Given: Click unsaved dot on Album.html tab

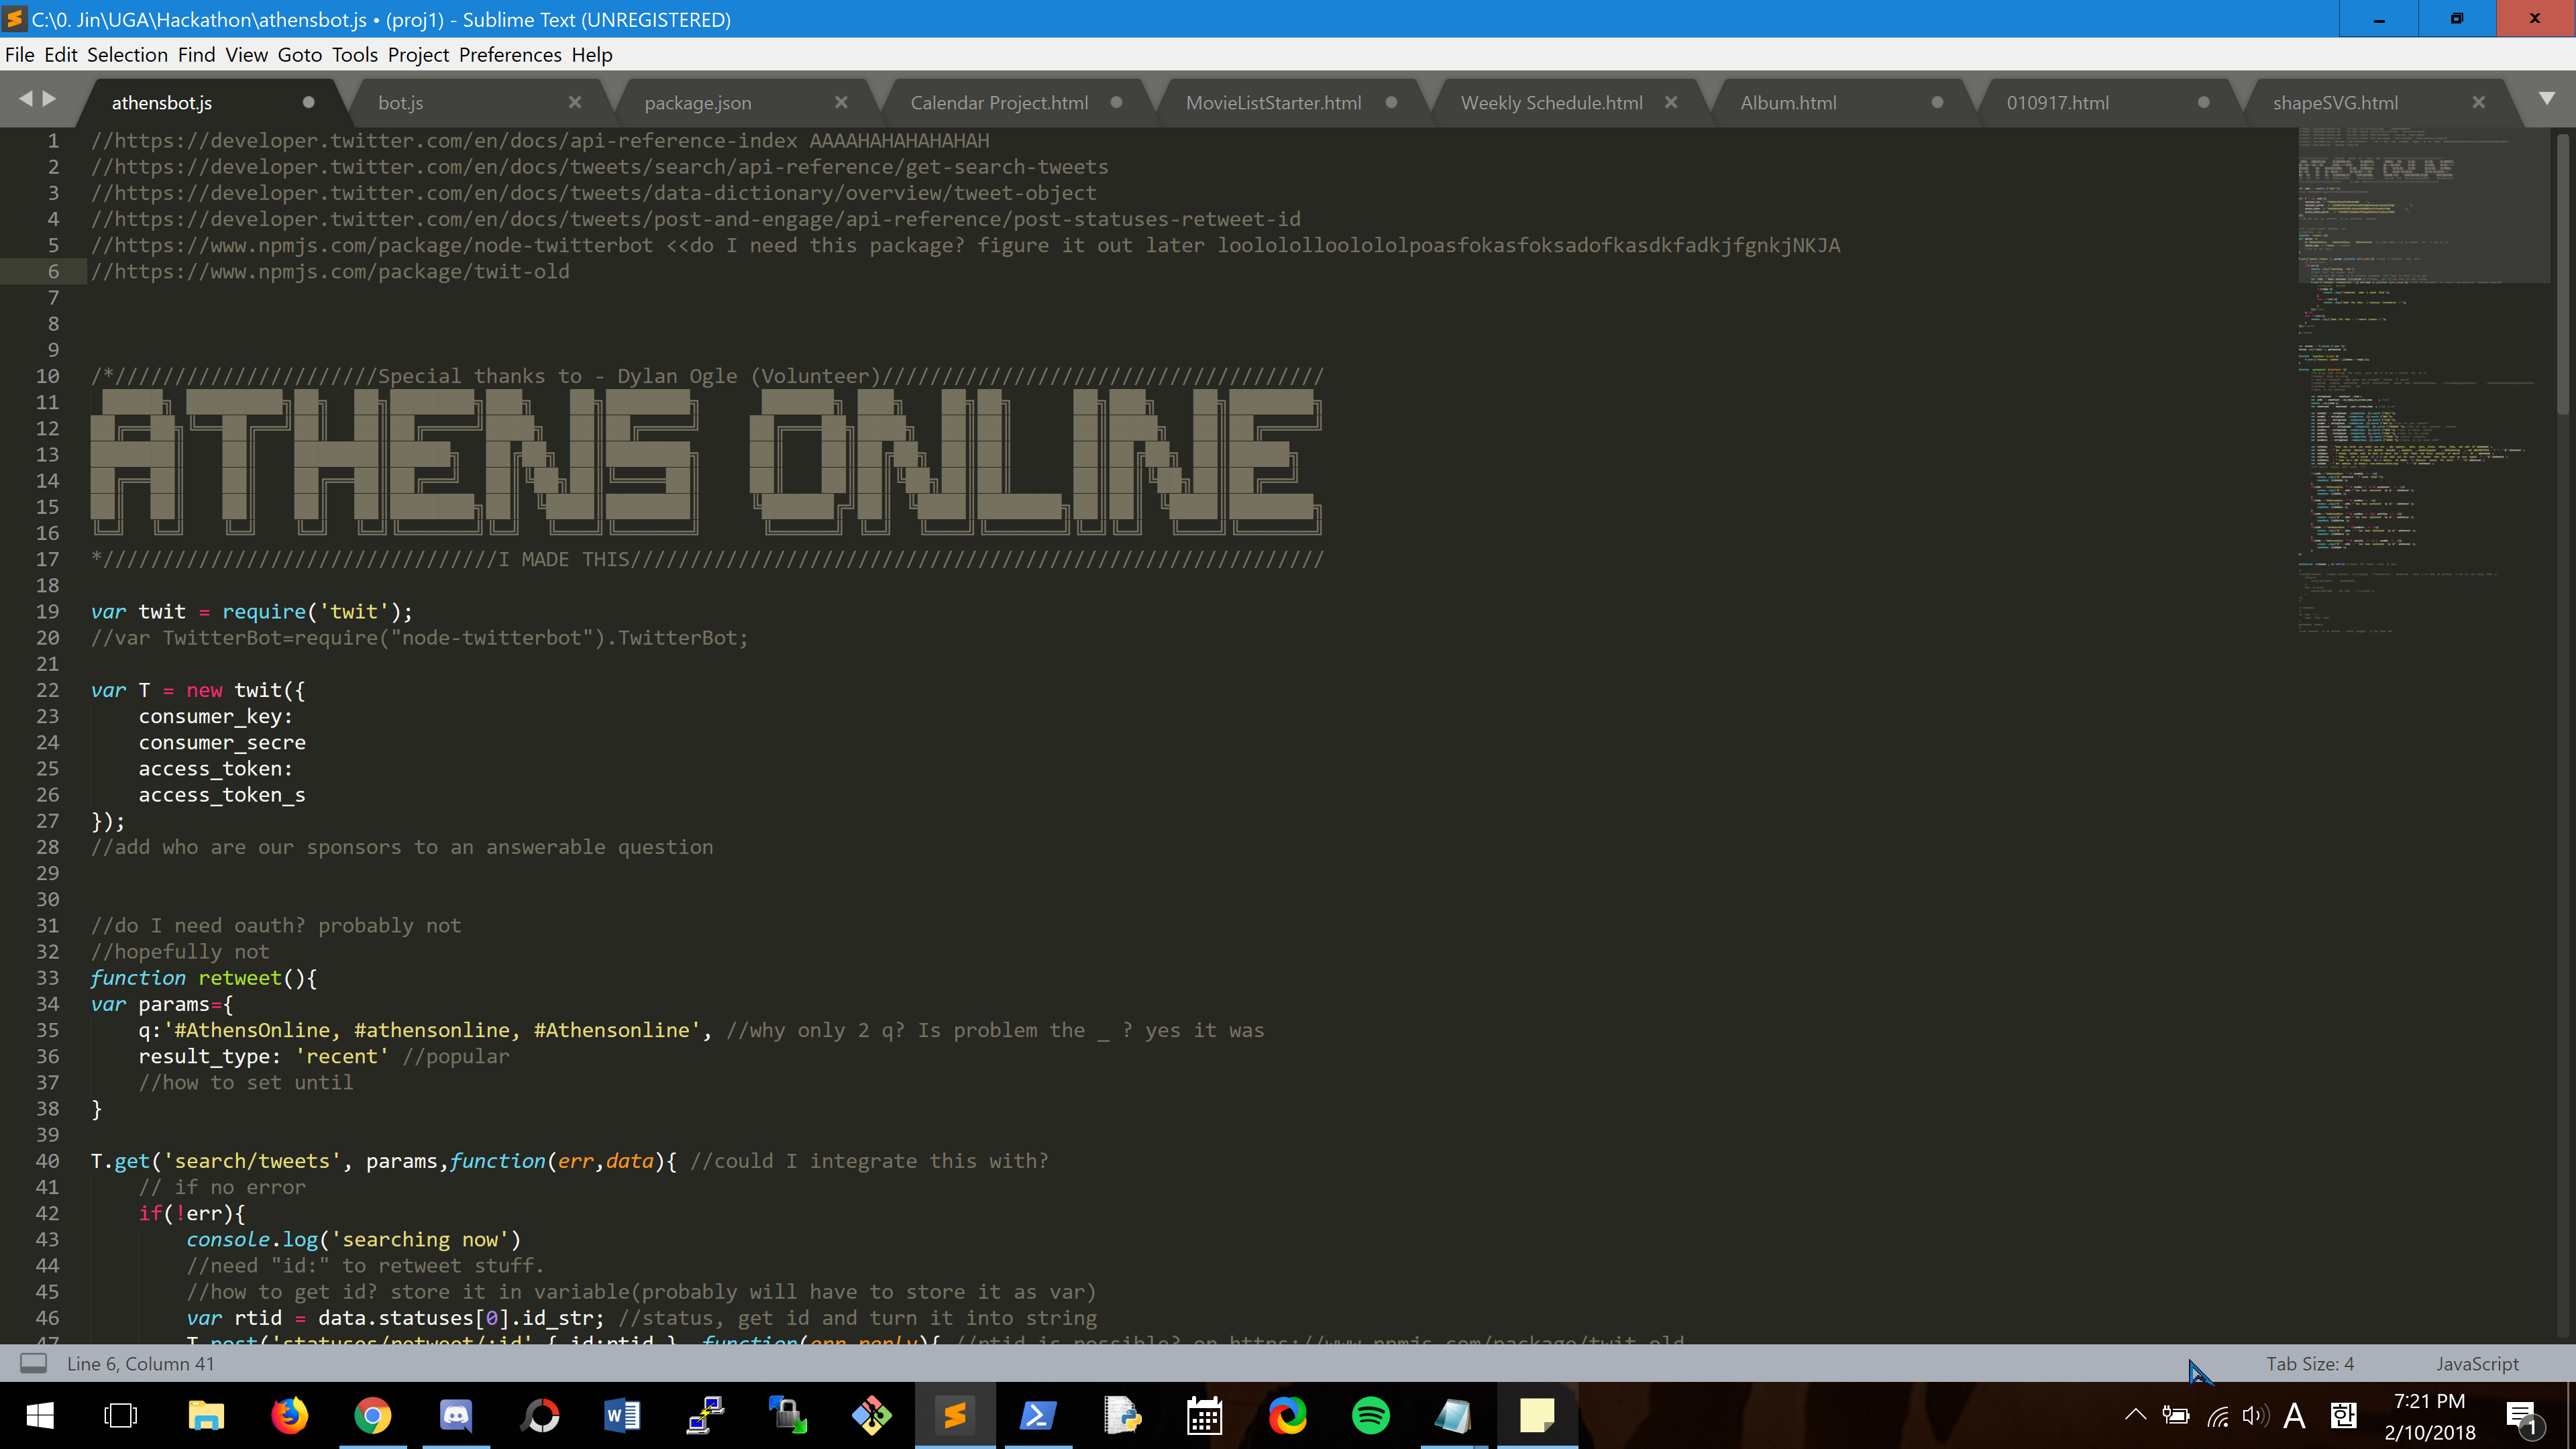Looking at the screenshot, I should (1937, 102).
